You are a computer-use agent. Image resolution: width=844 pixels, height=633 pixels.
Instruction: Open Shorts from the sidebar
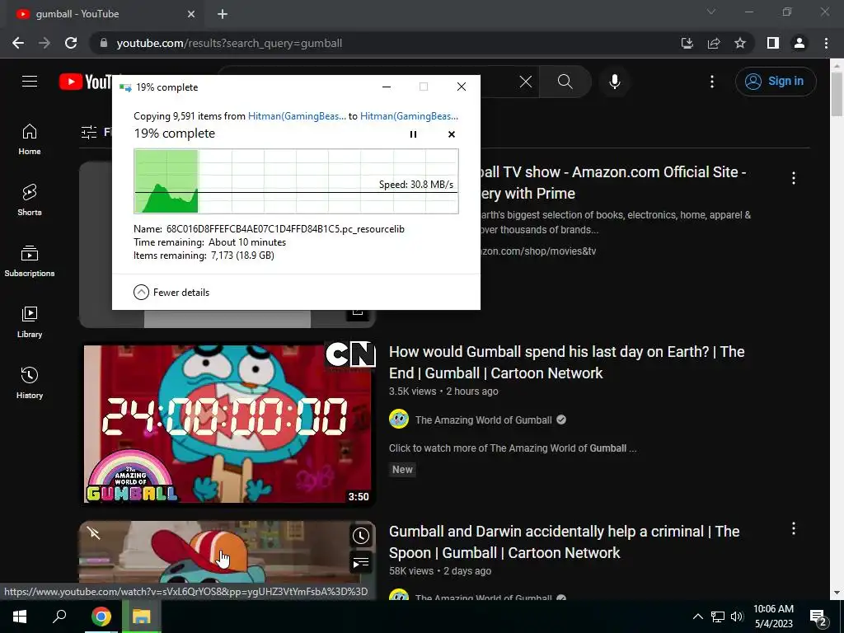pyautogui.click(x=30, y=200)
